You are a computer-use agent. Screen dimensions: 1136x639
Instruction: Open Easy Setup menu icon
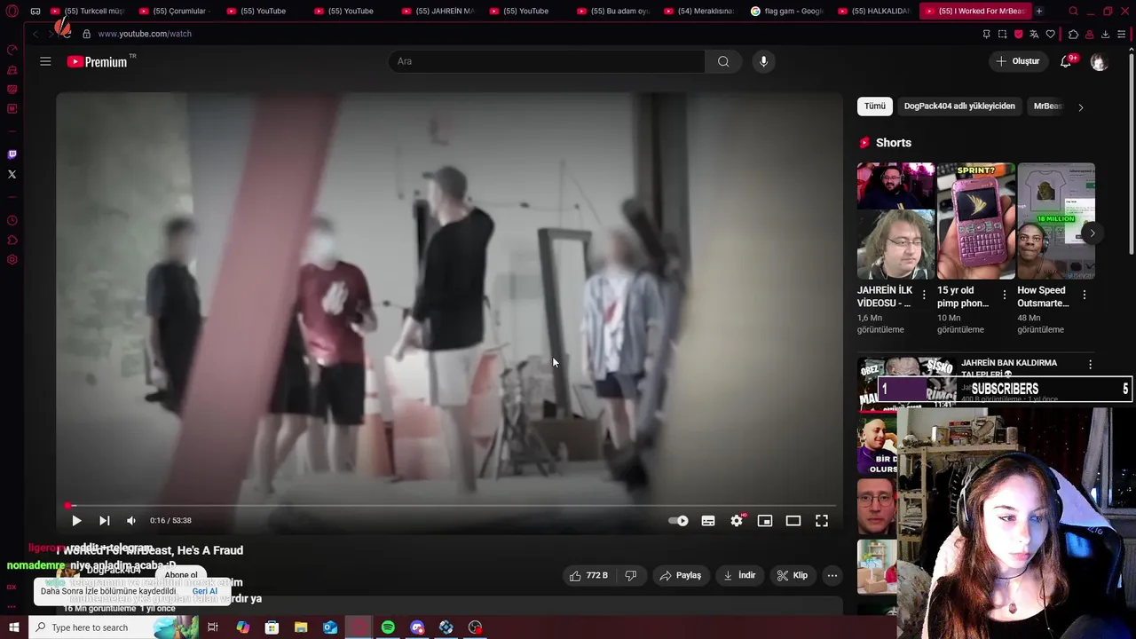pyautogui.click(x=1122, y=34)
